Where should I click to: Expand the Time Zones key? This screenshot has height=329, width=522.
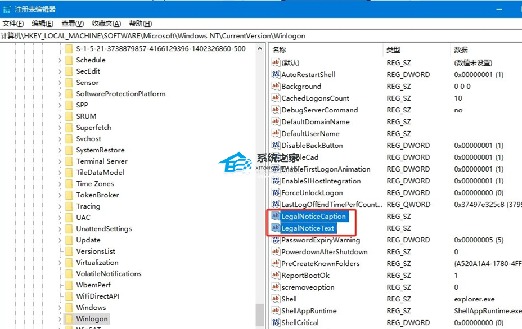coord(60,184)
